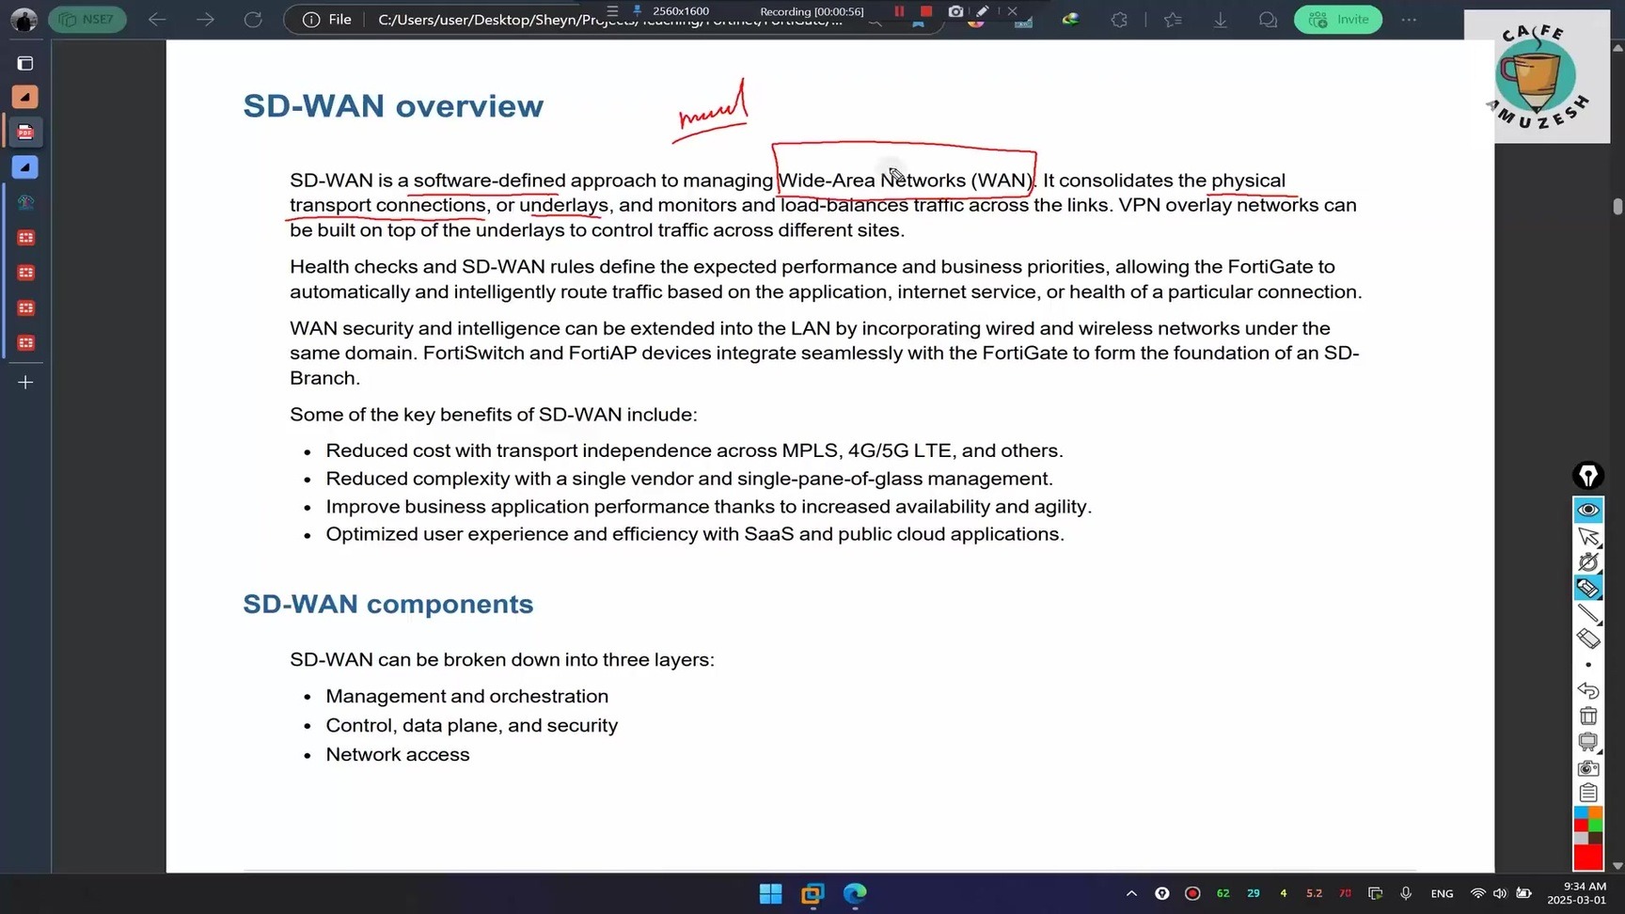
Task: Capture annotations with the camera tool
Action: [x=1588, y=768]
